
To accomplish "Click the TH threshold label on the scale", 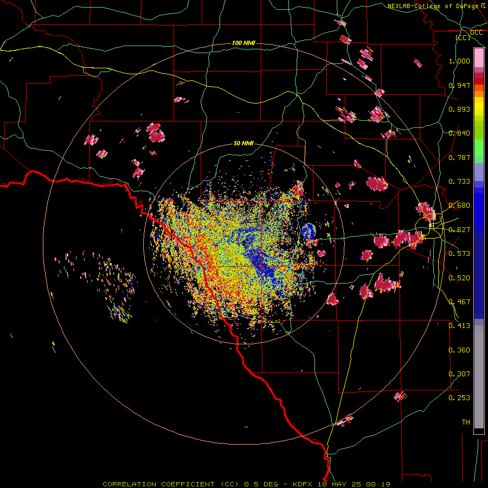I will (x=466, y=422).
